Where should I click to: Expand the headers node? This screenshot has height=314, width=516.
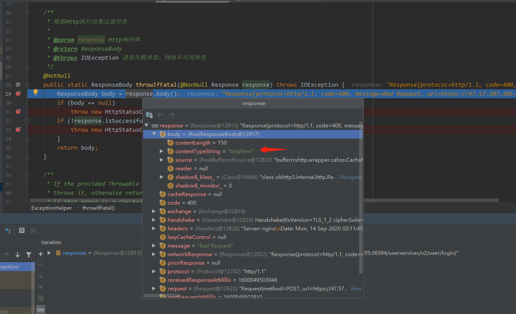tap(153, 228)
